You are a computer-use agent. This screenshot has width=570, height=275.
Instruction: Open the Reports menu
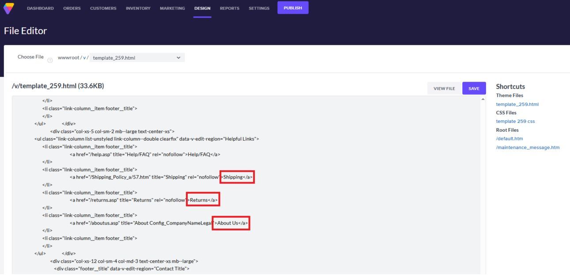point(229,8)
